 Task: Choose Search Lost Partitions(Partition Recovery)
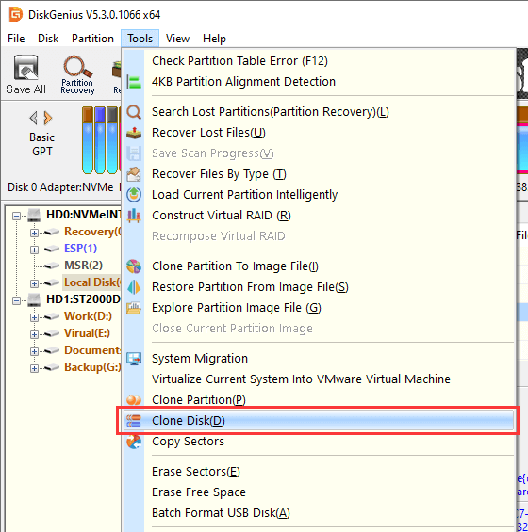coord(319,112)
